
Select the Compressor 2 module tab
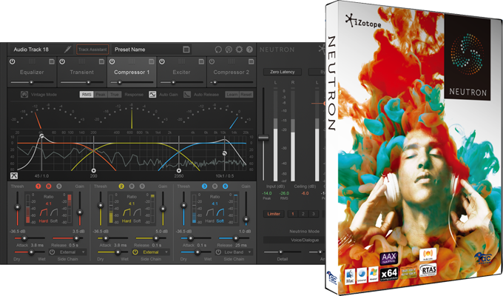coord(232,72)
